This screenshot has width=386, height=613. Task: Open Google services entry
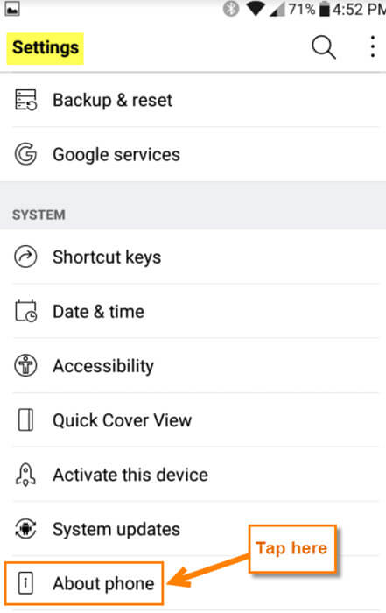[193, 154]
